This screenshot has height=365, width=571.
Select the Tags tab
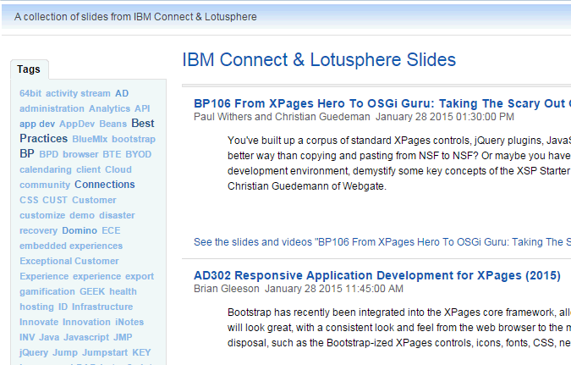(x=29, y=69)
